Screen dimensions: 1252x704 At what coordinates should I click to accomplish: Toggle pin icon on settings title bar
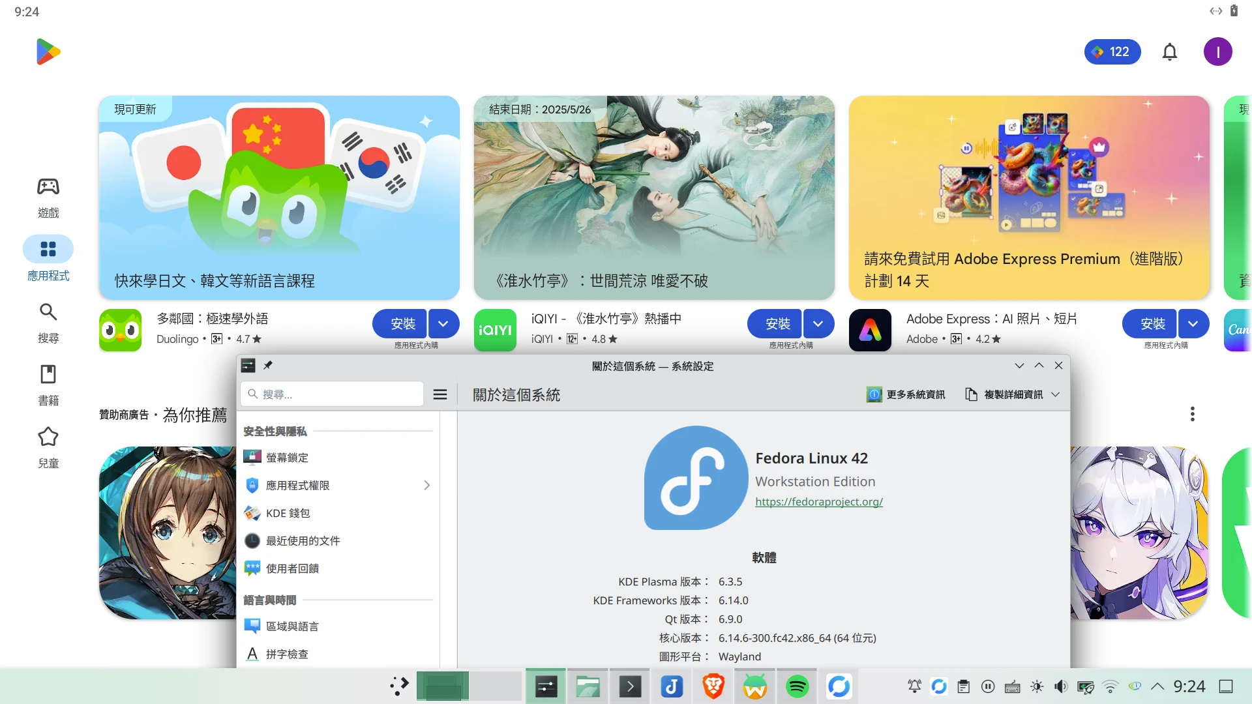tap(268, 366)
